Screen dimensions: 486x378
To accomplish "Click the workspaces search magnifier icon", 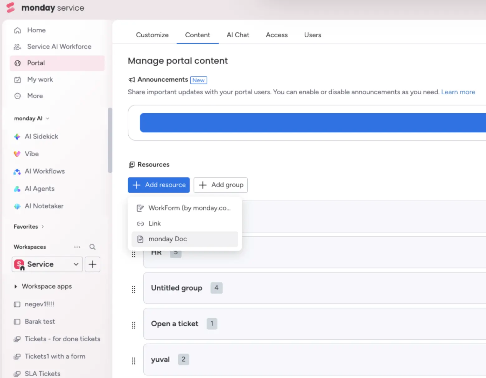I will (92, 247).
